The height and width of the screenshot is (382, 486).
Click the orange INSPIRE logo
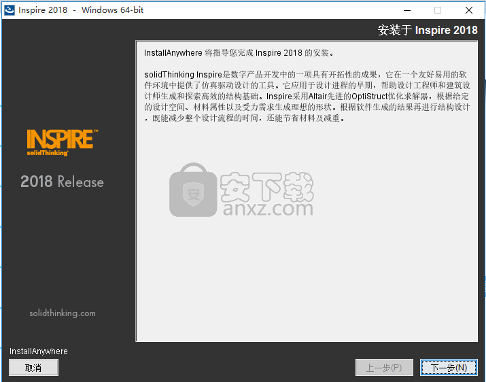[x=61, y=139]
